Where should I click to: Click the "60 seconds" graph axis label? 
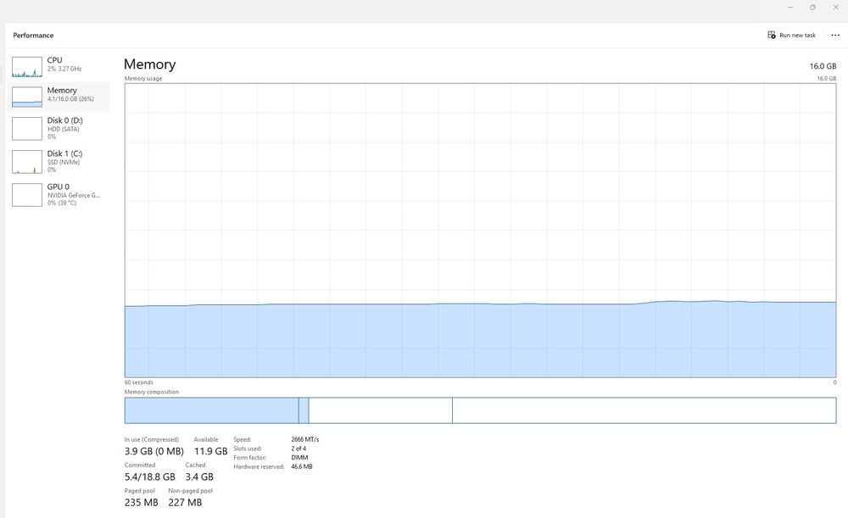pyautogui.click(x=139, y=382)
